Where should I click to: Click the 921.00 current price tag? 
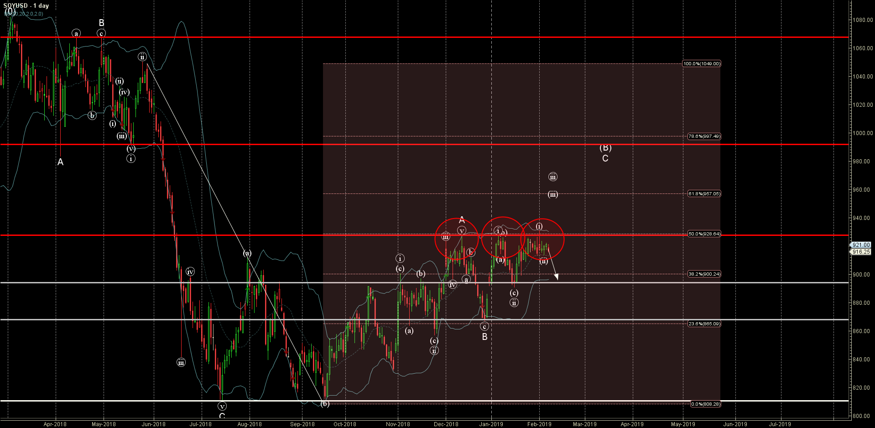tap(861, 245)
